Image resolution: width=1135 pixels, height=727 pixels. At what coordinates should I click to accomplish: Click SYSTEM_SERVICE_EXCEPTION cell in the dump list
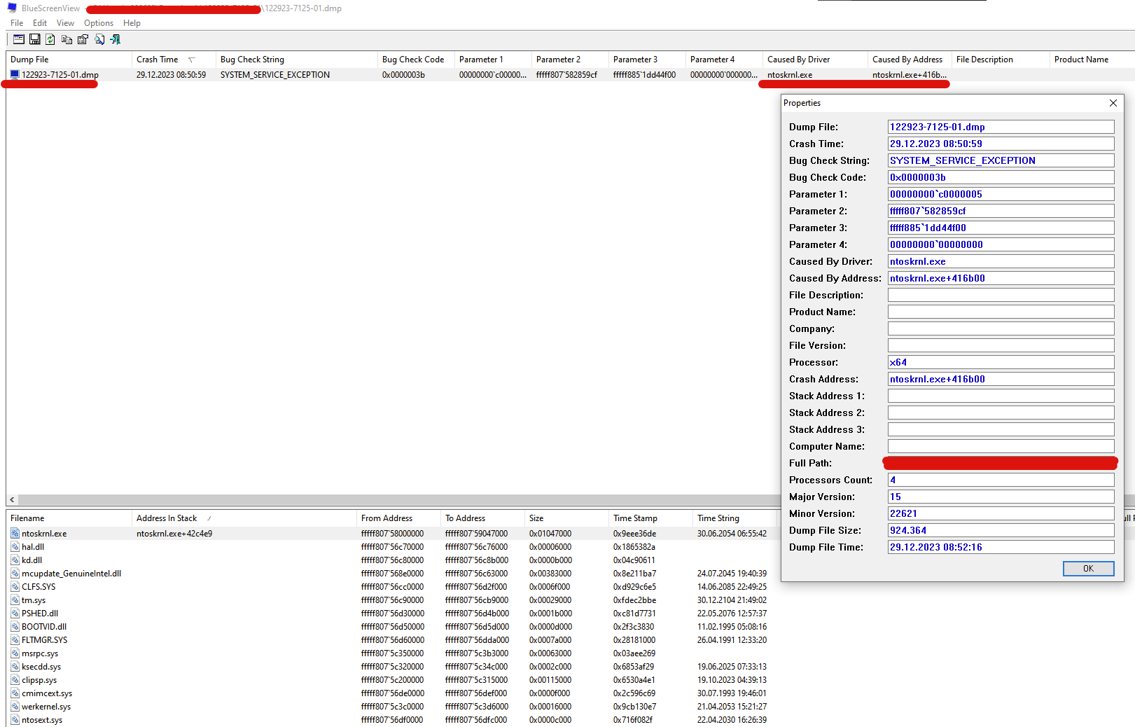[275, 75]
